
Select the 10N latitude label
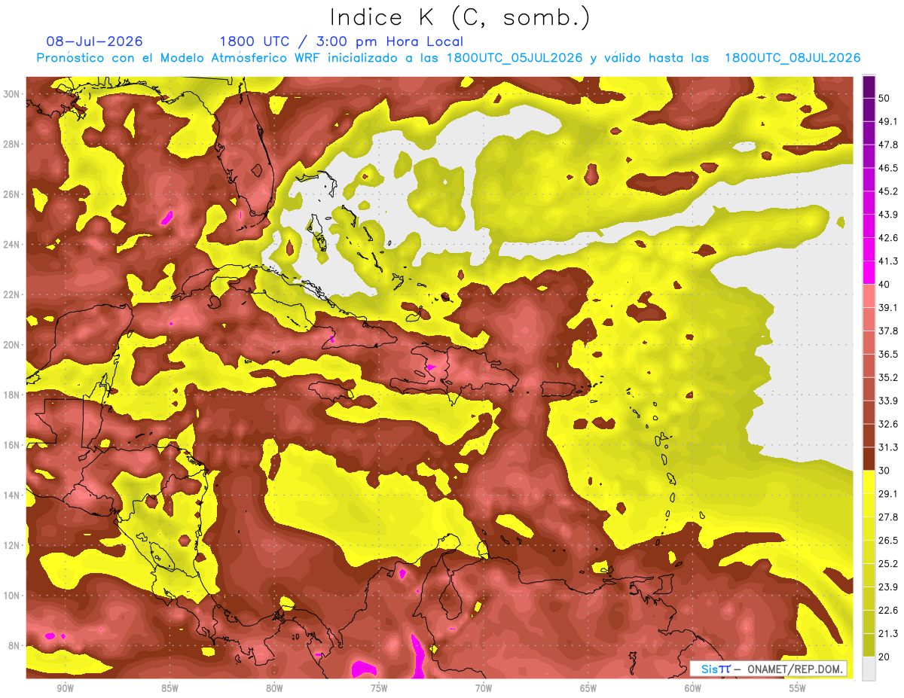click(x=12, y=596)
